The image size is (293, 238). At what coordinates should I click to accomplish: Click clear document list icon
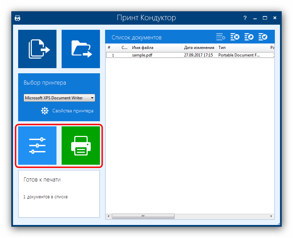235,37
